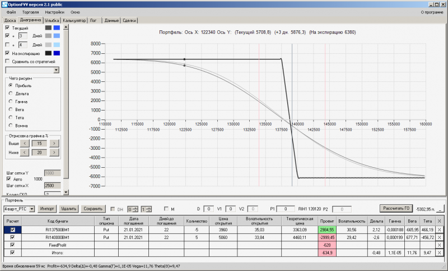The width and height of the screenshot is (448, 271).
Task: Pick the blue color swatch for 'На экспирацию'
Action: 57,53
